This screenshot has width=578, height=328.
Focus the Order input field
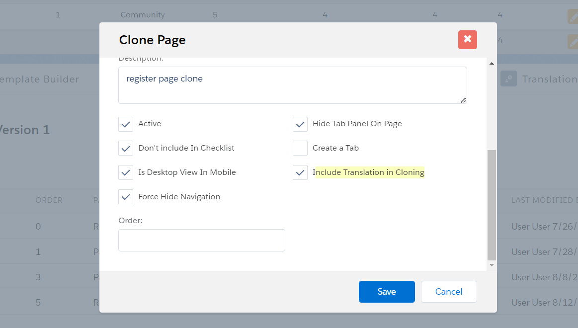(x=201, y=240)
